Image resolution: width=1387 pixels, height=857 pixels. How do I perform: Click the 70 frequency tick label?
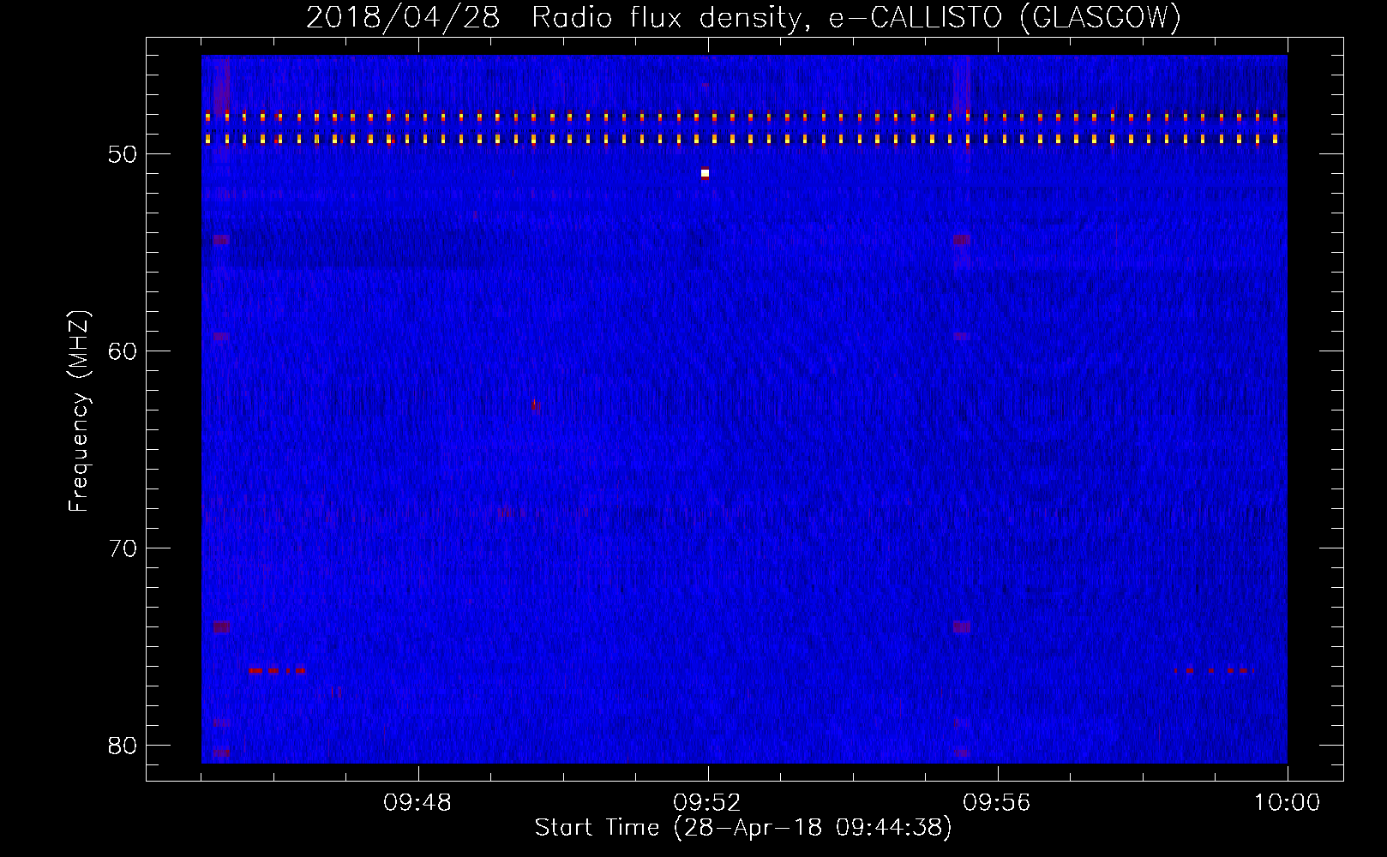coord(123,548)
